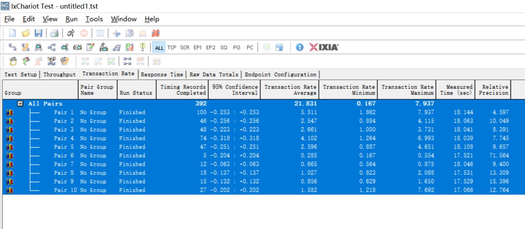Collapse the All Pairs tree node
Screen dimensions: 525x229
21,104
